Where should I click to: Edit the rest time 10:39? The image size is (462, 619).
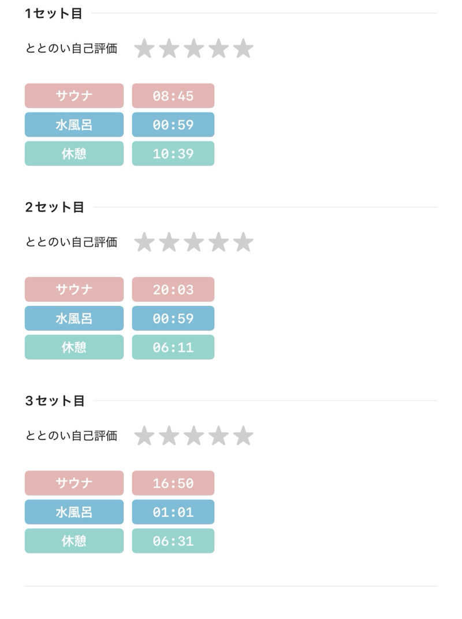[x=173, y=154]
